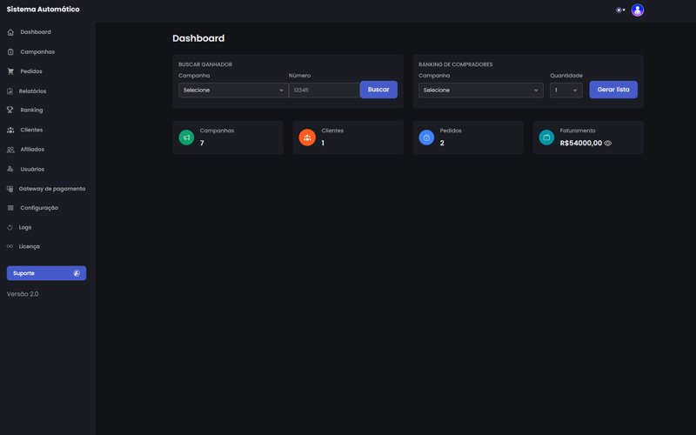Go to Gateway de pagamento menu item
Image resolution: width=696 pixels, height=435 pixels.
51,189
